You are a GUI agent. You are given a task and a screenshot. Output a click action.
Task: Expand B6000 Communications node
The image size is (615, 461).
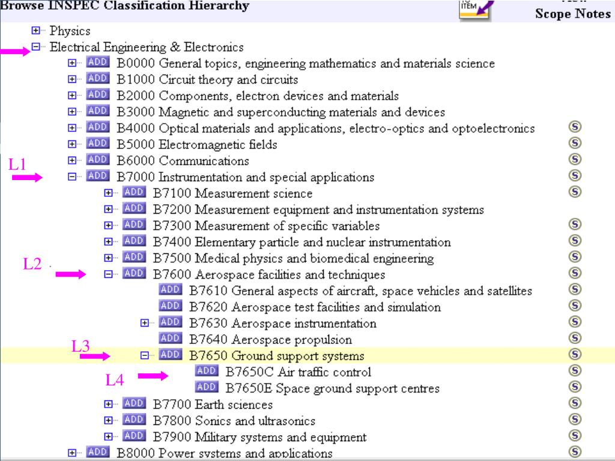[72, 160]
